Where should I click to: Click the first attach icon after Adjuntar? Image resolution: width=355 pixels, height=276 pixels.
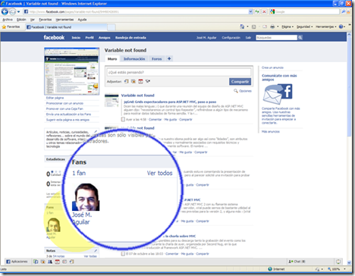(x=126, y=81)
